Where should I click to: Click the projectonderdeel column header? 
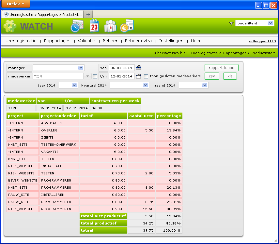(x=59, y=116)
